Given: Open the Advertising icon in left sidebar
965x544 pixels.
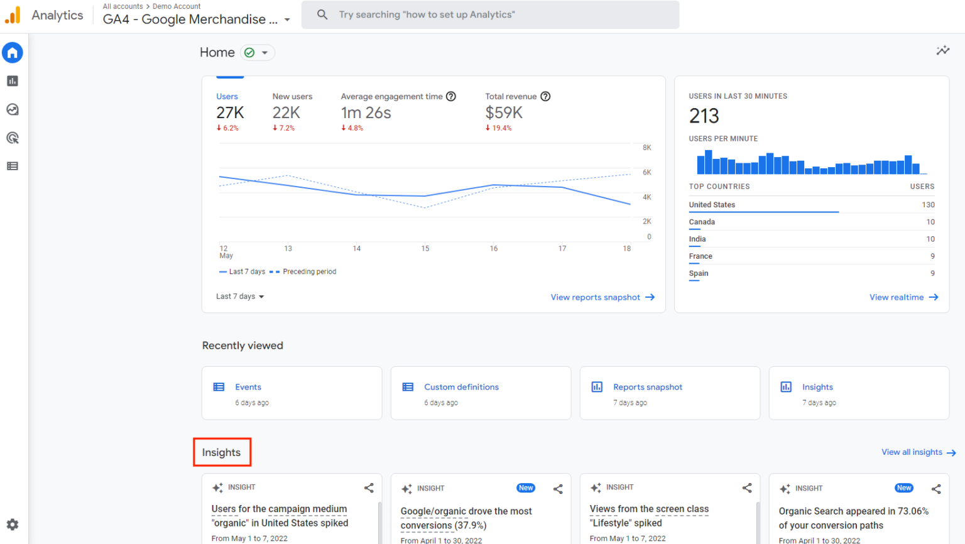Looking at the screenshot, I should tap(13, 138).
